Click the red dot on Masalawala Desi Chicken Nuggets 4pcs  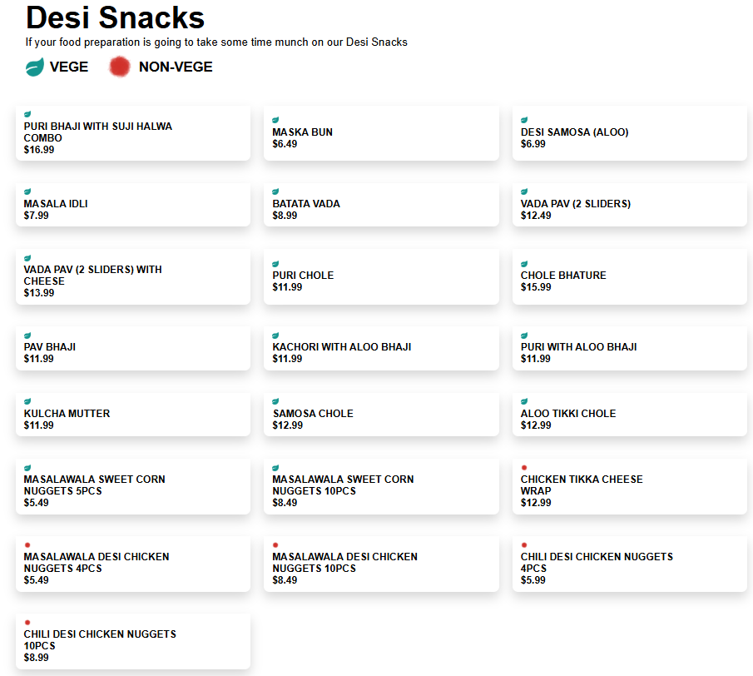pyautogui.click(x=27, y=545)
